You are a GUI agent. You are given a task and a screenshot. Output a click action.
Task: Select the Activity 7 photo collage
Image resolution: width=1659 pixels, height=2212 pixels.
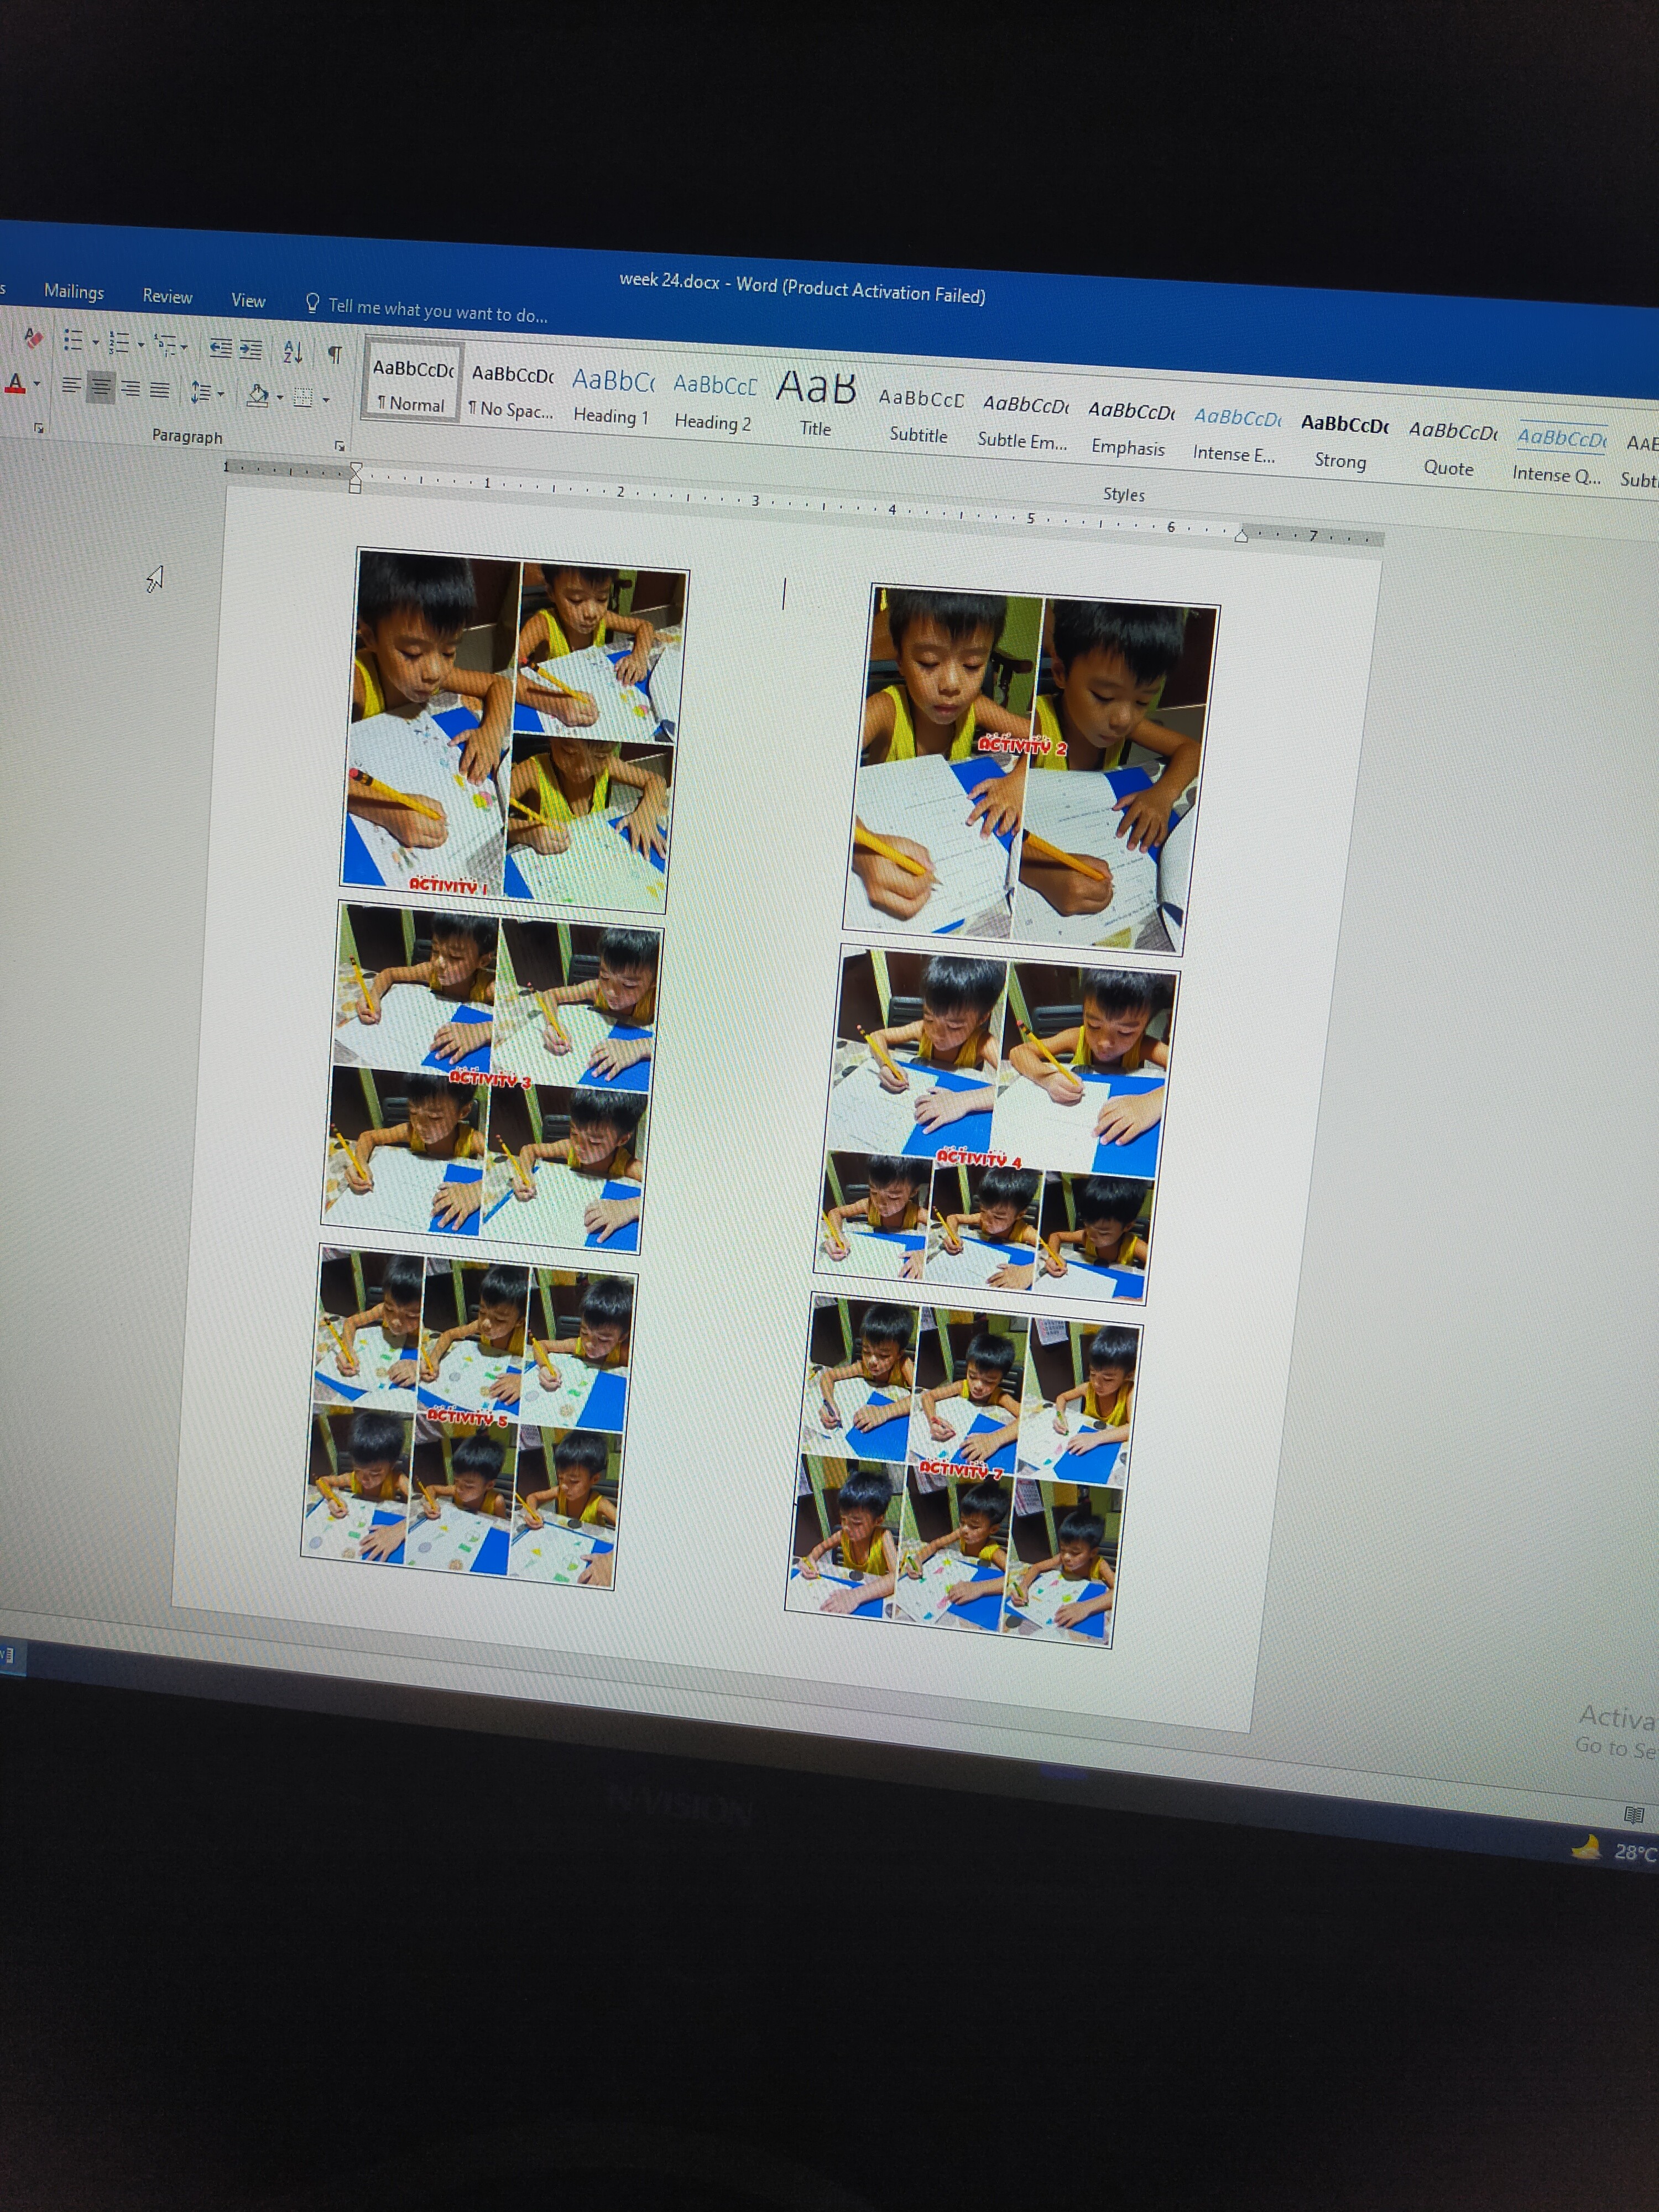[x=963, y=1470]
